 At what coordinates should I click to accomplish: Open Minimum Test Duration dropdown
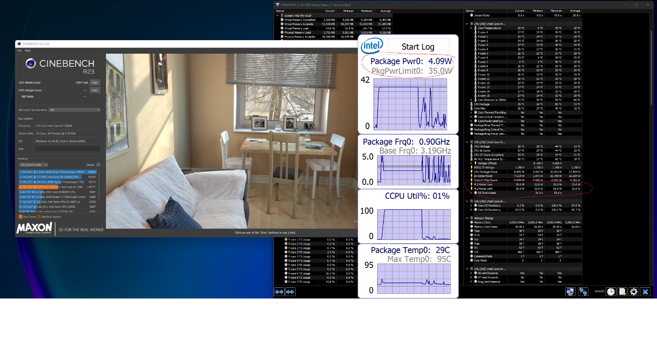point(74,110)
